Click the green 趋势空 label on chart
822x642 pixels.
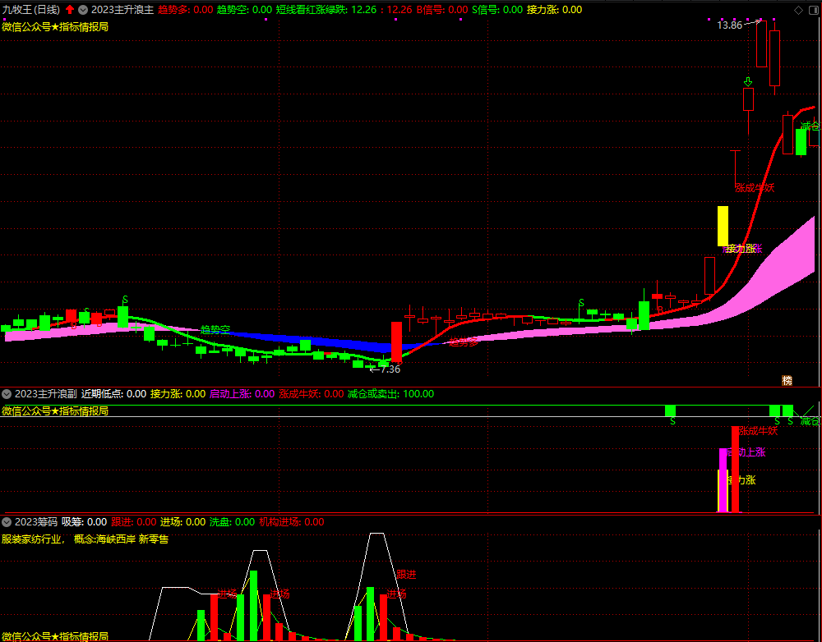[215, 329]
